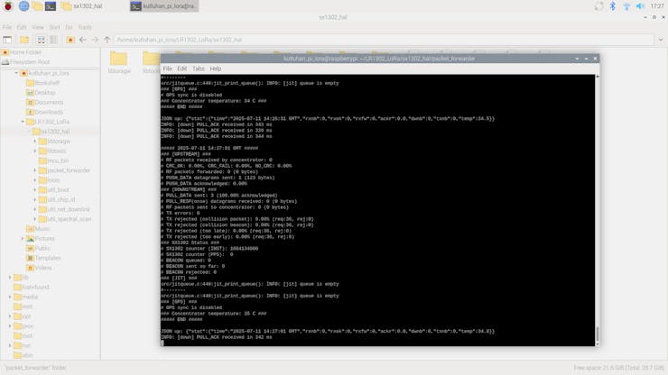Click Free space status bar text
Image resolution: width=668 pixels, height=375 pixels.
coord(618,368)
